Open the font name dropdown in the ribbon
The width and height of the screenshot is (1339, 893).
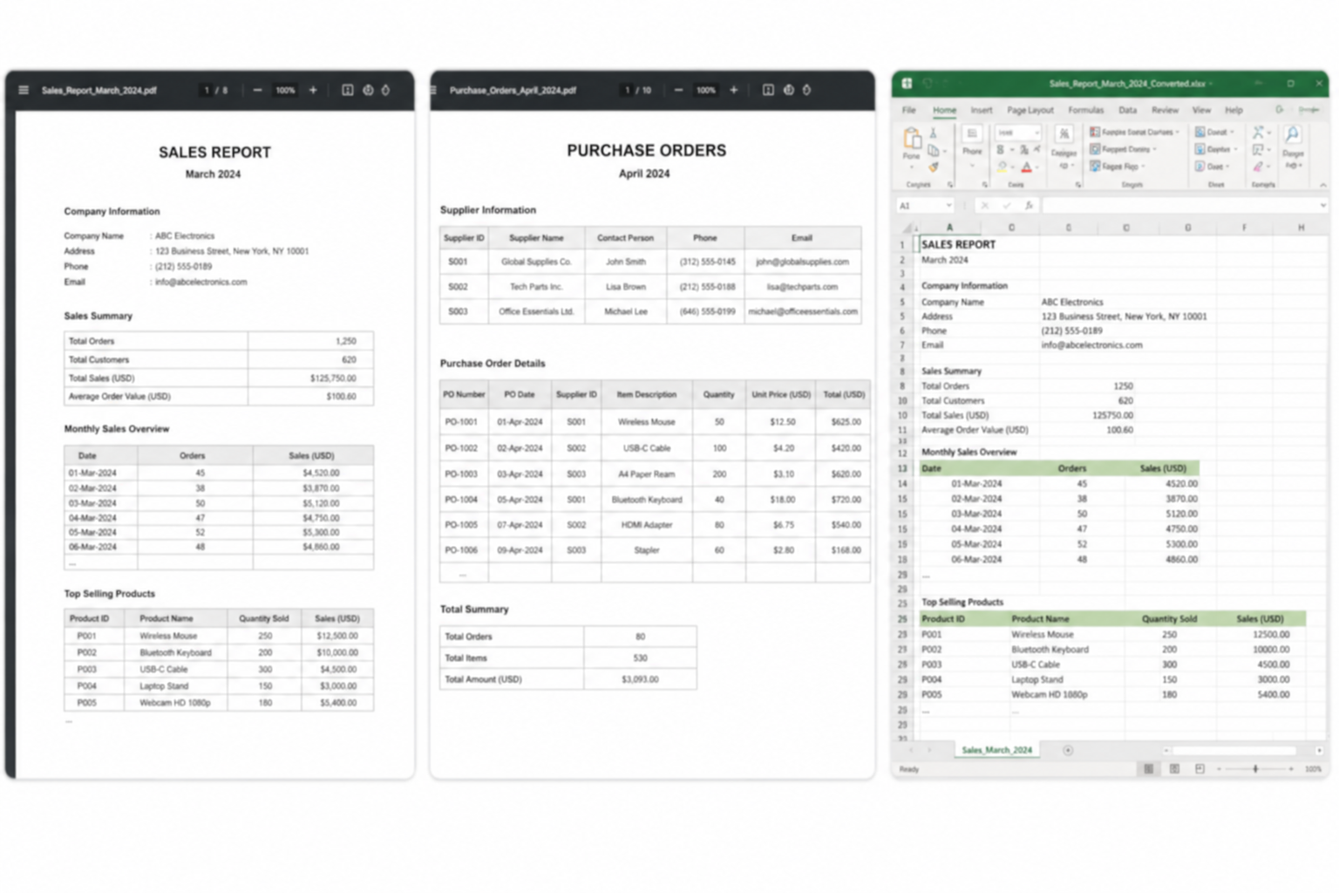point(1037,133)
